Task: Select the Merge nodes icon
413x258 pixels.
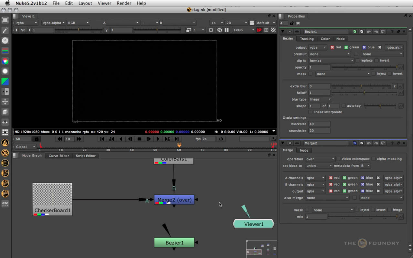Action: [x=5, y=92]
